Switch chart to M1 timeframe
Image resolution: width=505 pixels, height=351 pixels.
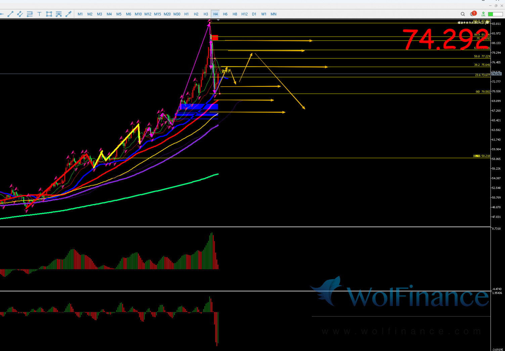[80, 14]
